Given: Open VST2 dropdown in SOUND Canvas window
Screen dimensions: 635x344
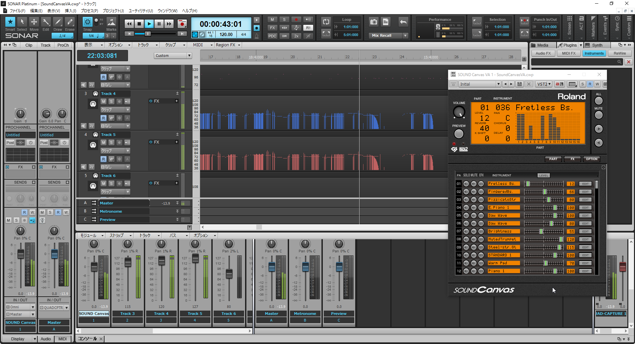Looking at the screenshot, I should point(544,84).
